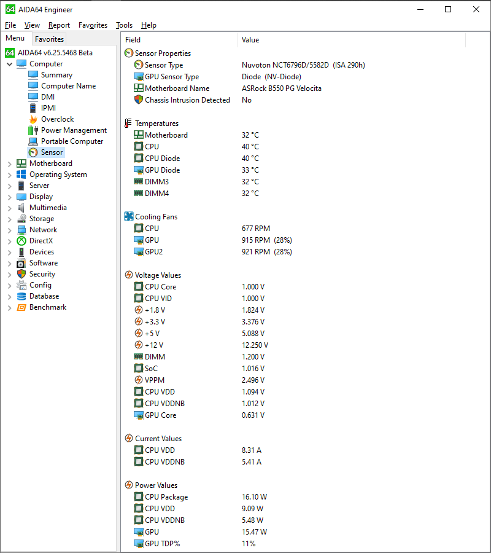Click the Software icon in the tree
The image size is (491, 553).
21,263
